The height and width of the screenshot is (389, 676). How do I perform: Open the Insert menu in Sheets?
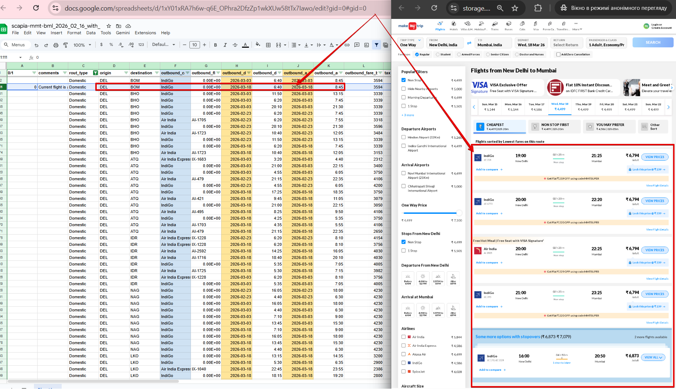pyautogui.click(x=56, y=33)
